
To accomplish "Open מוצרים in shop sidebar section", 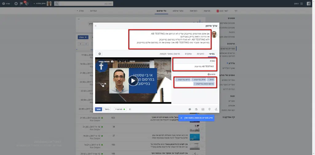I will click(232, 101).
